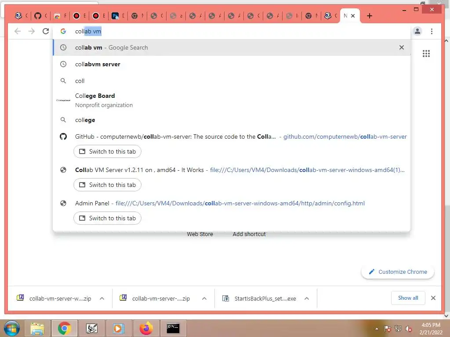The image size is (450, 337).
Task: Click the Action Center flag tray icon
Action: [x=388, y=329]
